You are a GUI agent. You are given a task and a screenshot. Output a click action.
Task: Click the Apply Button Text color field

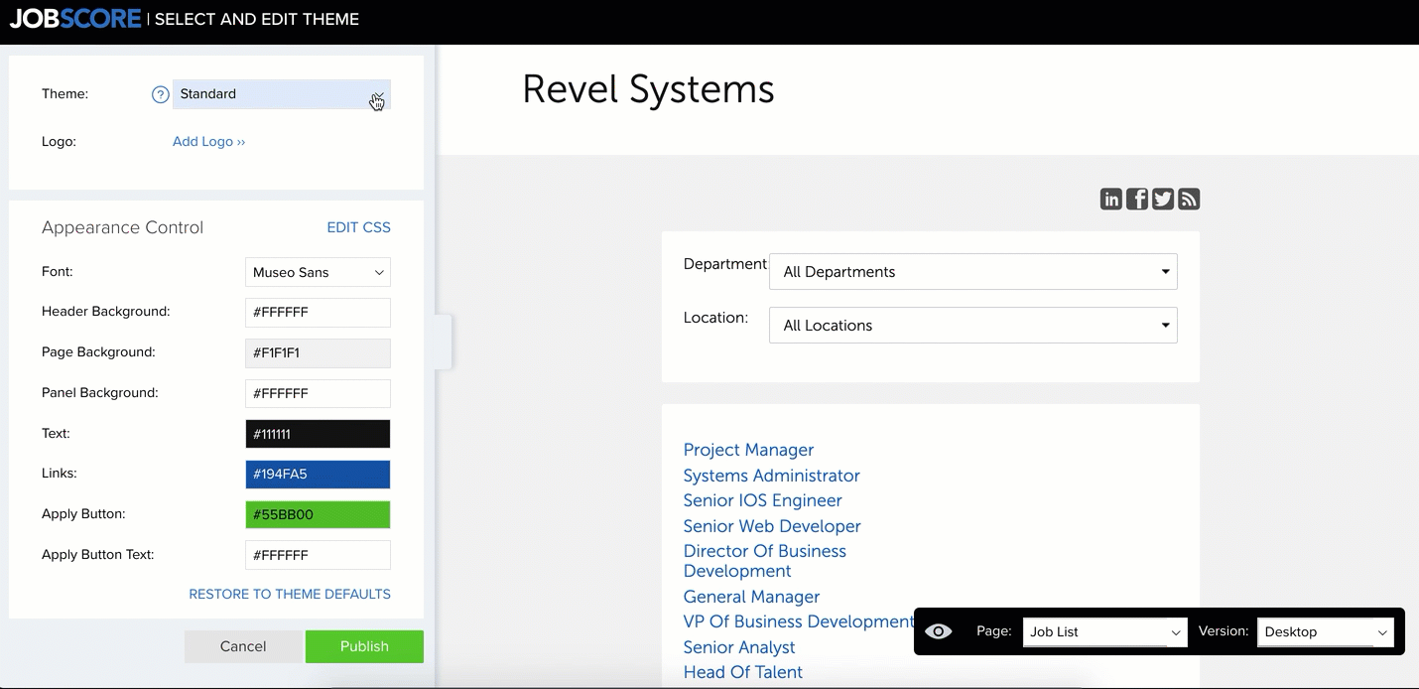[318, 555]
